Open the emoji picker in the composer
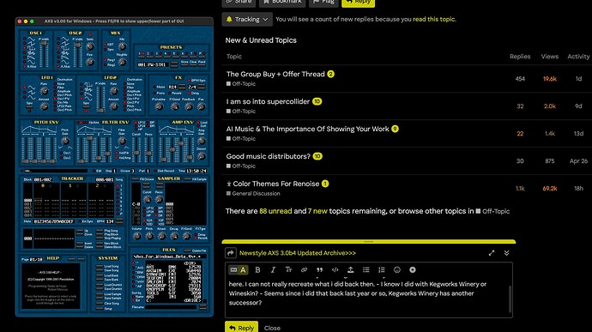 click(396, 269)
